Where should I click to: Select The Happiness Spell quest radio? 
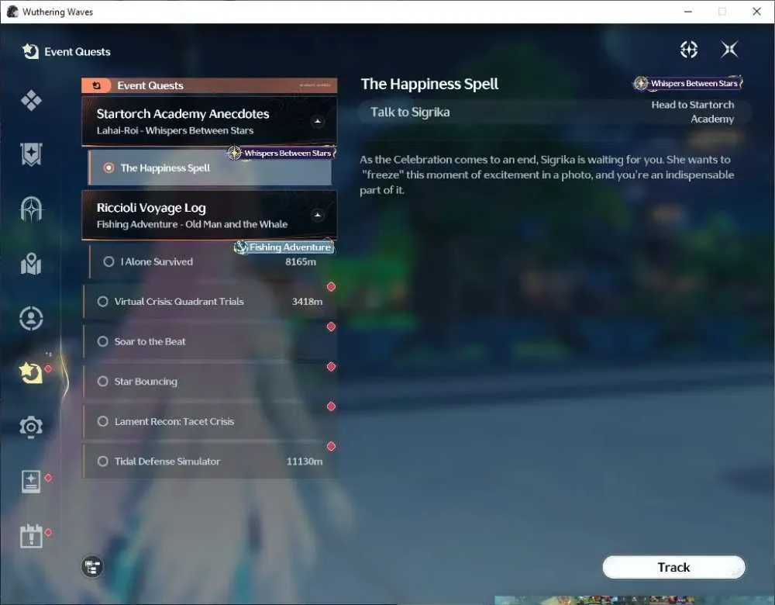108,168
